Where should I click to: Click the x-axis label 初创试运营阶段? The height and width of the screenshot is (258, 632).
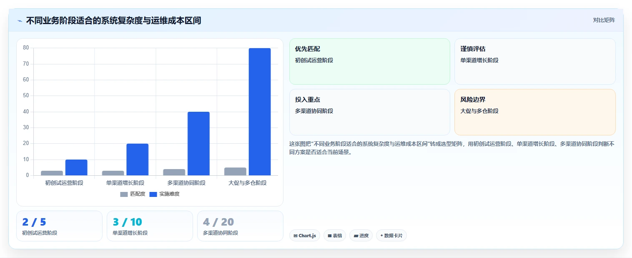tap(64, 183)
